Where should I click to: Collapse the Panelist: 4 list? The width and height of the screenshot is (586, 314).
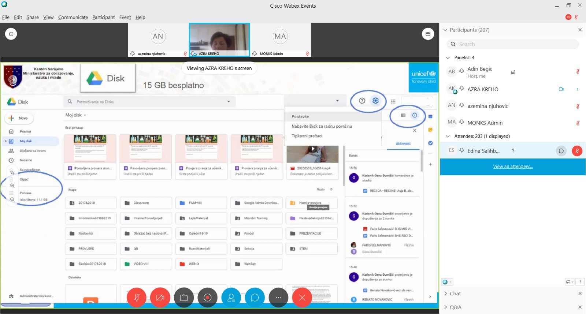click(448, 57)
